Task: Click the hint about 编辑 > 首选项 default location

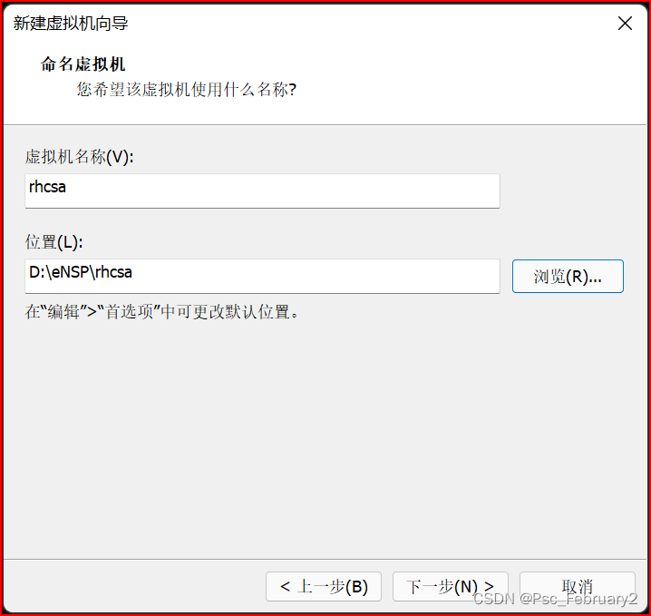Action: (161, 311)
